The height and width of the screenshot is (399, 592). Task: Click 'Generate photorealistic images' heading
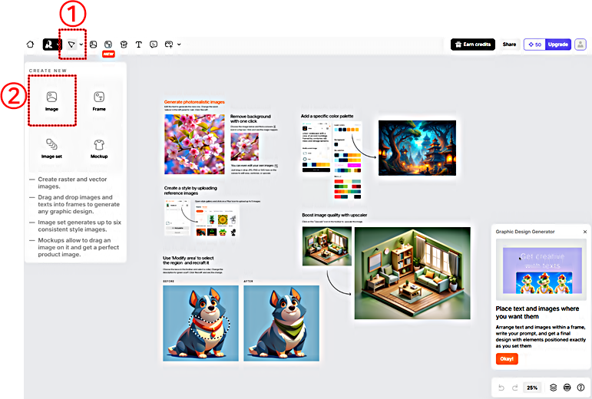tap(194, 102)
